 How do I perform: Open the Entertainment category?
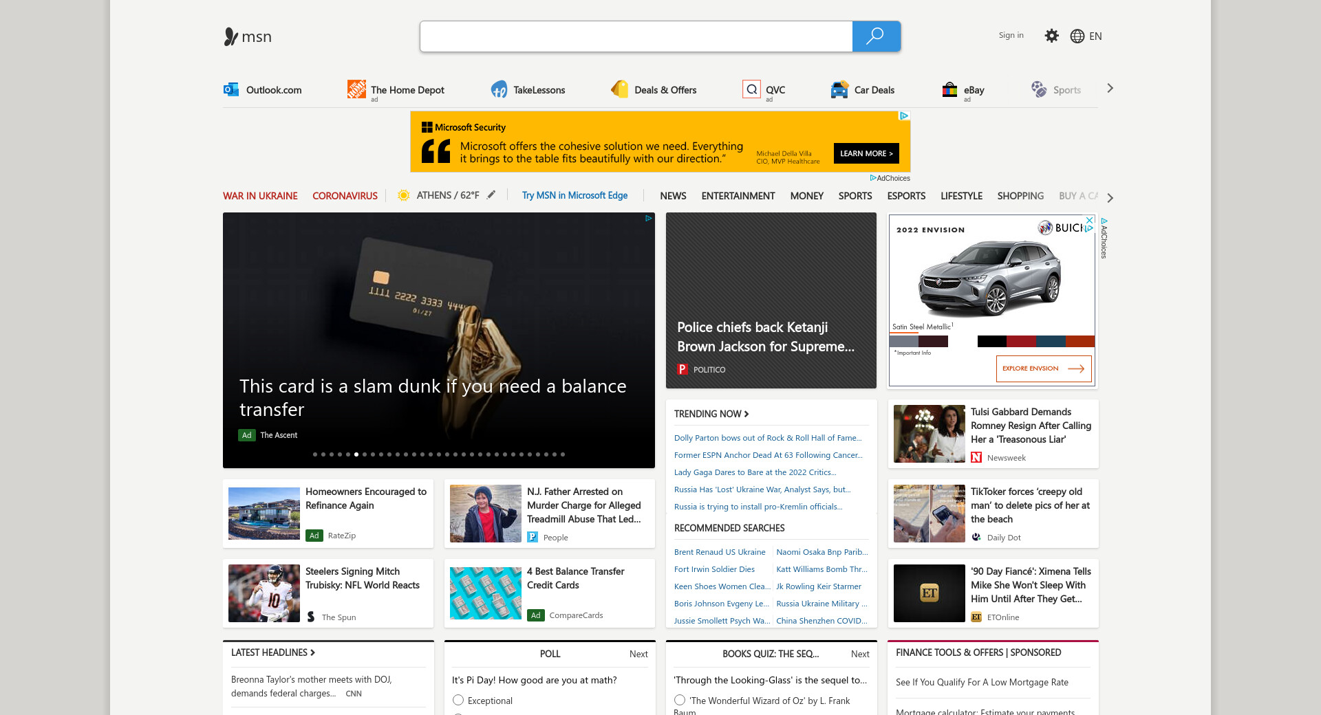pyautogui.click(x=738, y=196)
